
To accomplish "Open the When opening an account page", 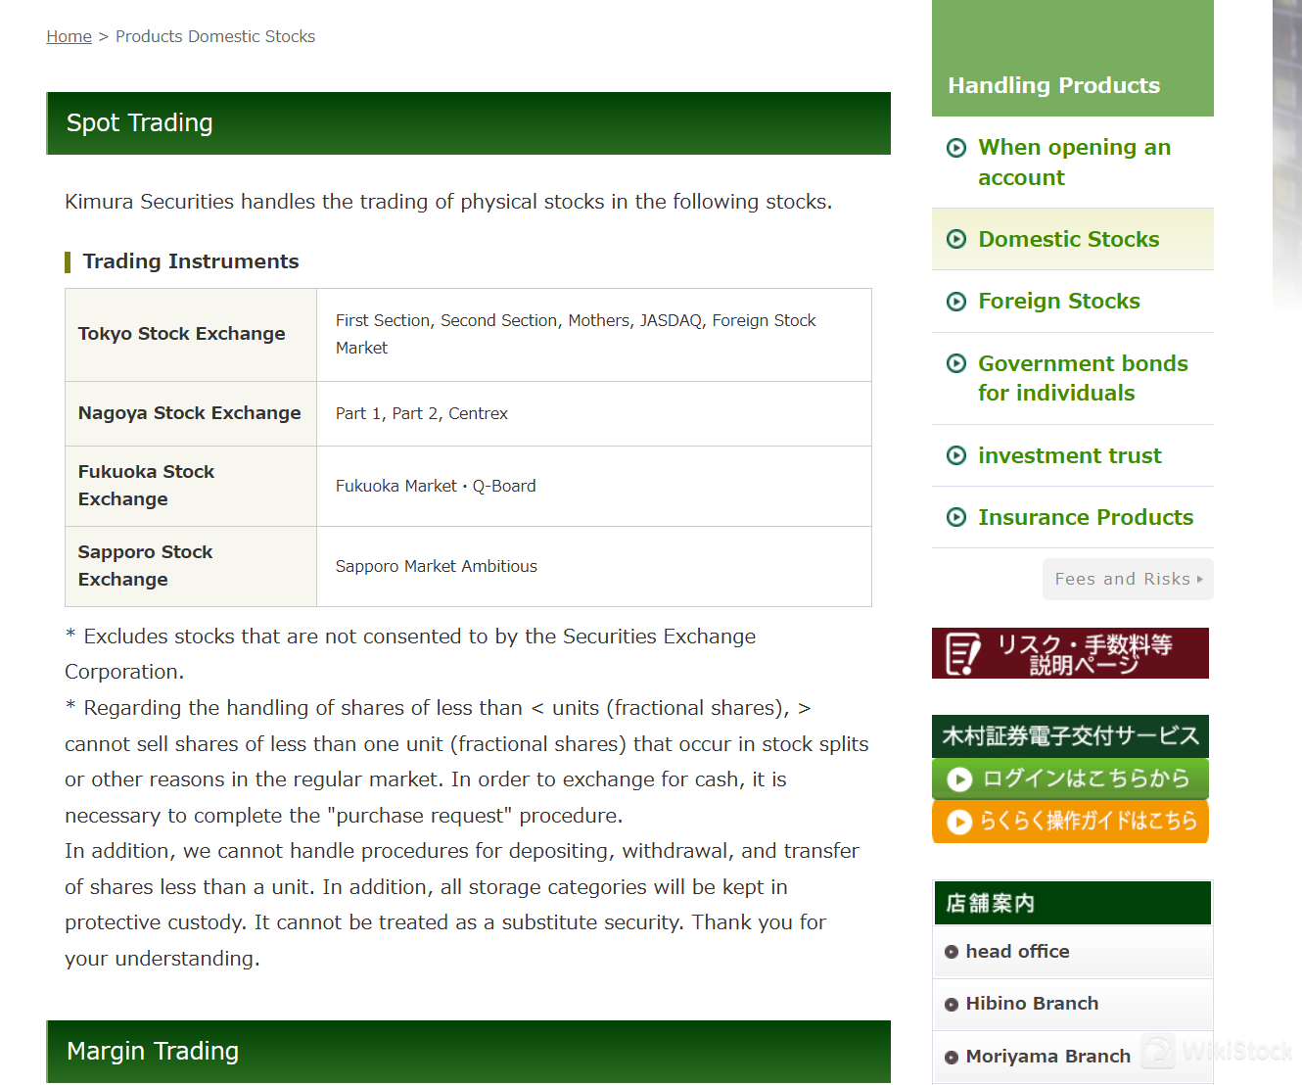I will coord(1073,163).
